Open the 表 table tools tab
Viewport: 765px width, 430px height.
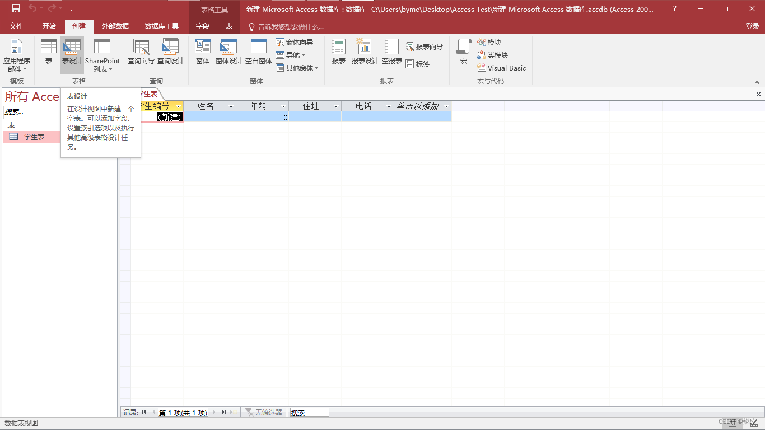click(x=229, y=26)
